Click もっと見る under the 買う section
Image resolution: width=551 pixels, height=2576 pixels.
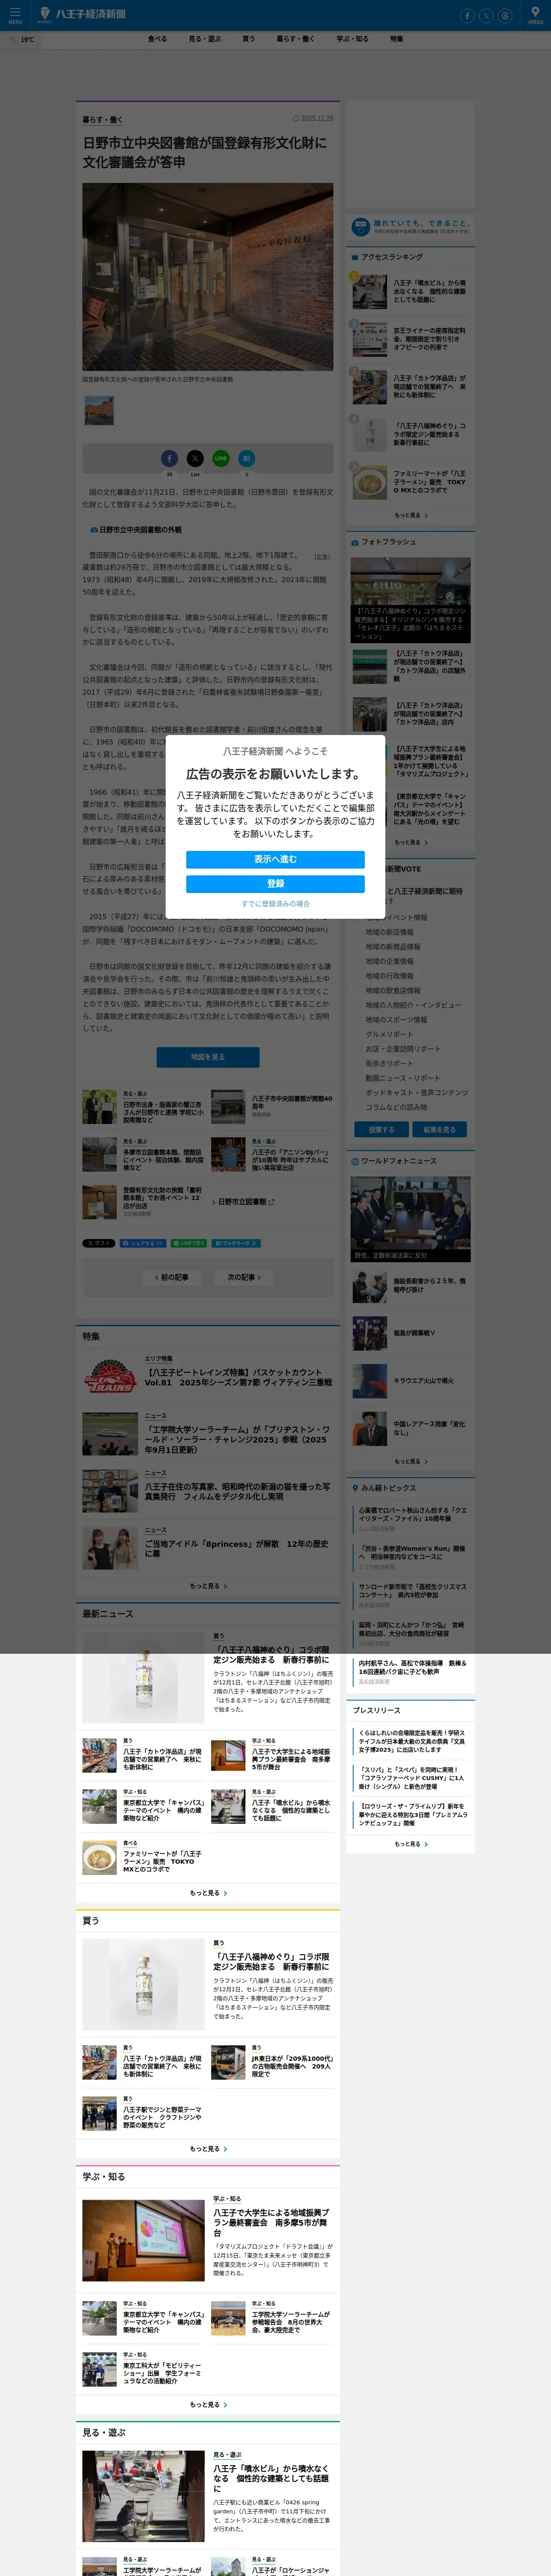tap(208, 2149)
